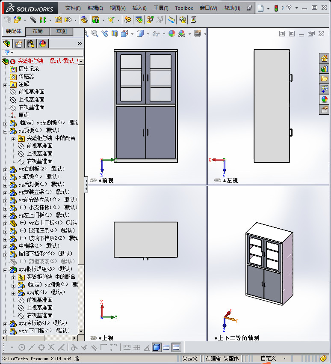Toggle the 3D box button in bottom toolbar
The height and width of the screenshot is (364, 331).
157,347
